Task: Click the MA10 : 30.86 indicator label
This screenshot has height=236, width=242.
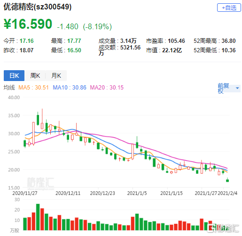Action: point(70,88)
